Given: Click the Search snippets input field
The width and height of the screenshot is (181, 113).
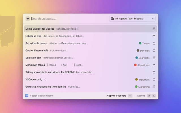Looking at the screenshot, I should (68, 19).
